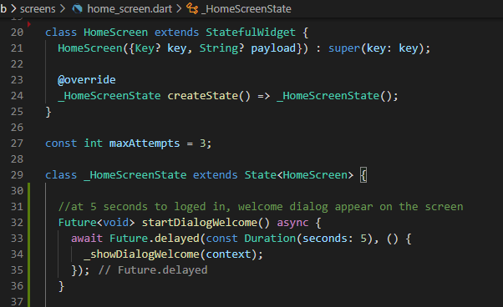Click line number 27 in gutter
Image resolution: width=503 pixels, height=307 pixels.
click(x=17, y=143)
